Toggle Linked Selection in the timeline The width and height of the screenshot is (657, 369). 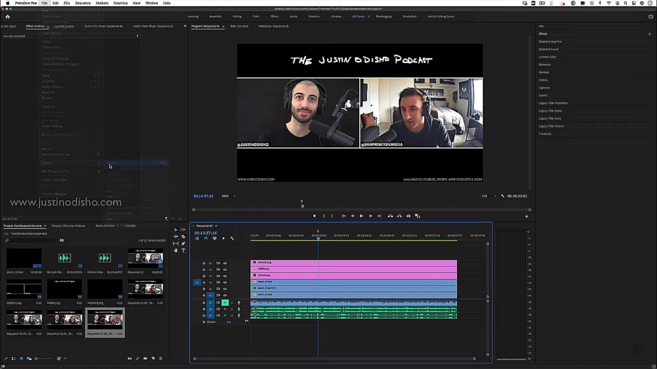[x=214, y=238]
